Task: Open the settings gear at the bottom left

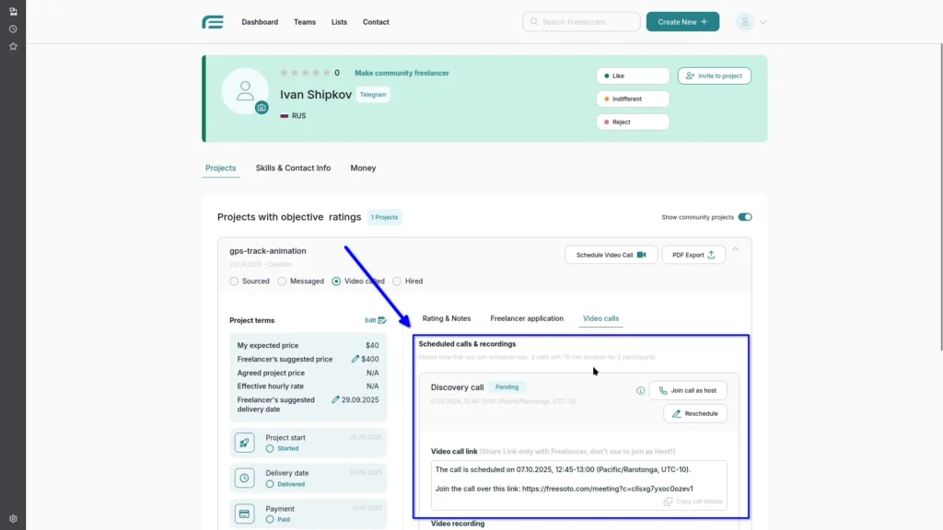Action: tap(13, 517)
